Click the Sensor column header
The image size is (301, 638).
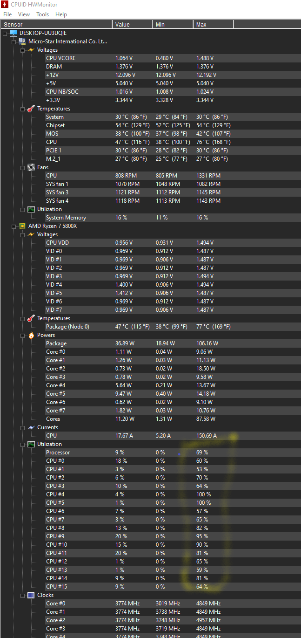point(56,24)
